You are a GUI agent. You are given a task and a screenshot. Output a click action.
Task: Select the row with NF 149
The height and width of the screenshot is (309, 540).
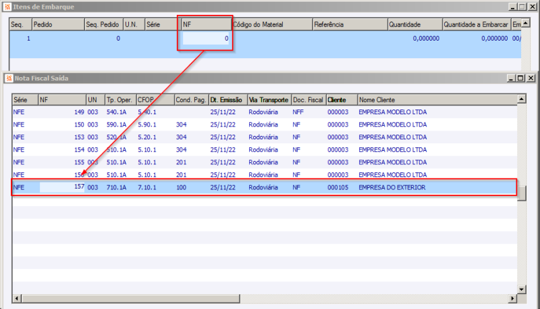(265, 112)
